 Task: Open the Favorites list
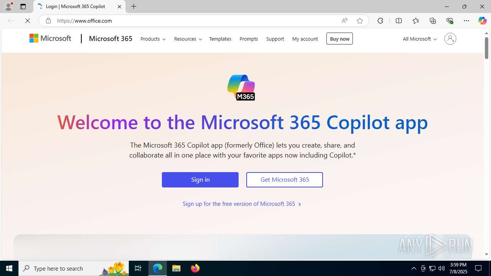coord(415,21)
